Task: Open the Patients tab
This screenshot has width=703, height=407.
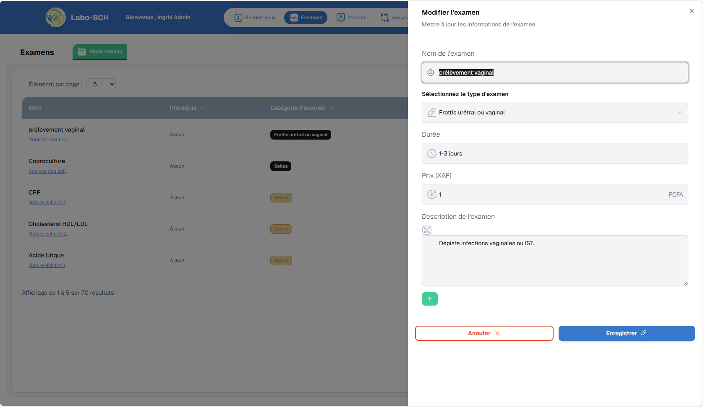Action: 352,18
